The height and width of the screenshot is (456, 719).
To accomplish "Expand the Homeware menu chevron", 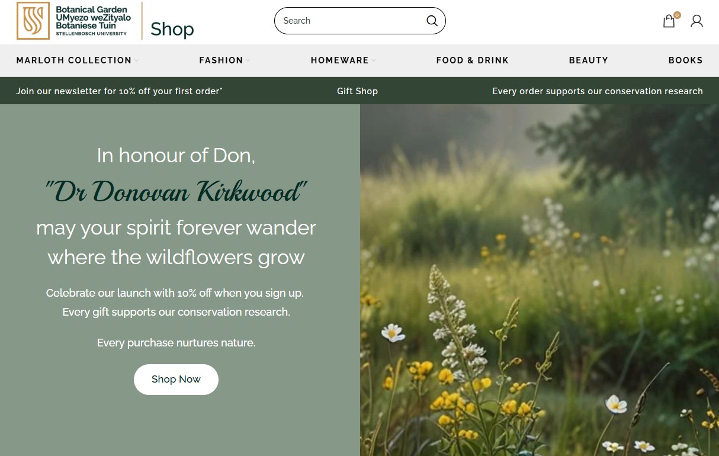I will [374, 60].
